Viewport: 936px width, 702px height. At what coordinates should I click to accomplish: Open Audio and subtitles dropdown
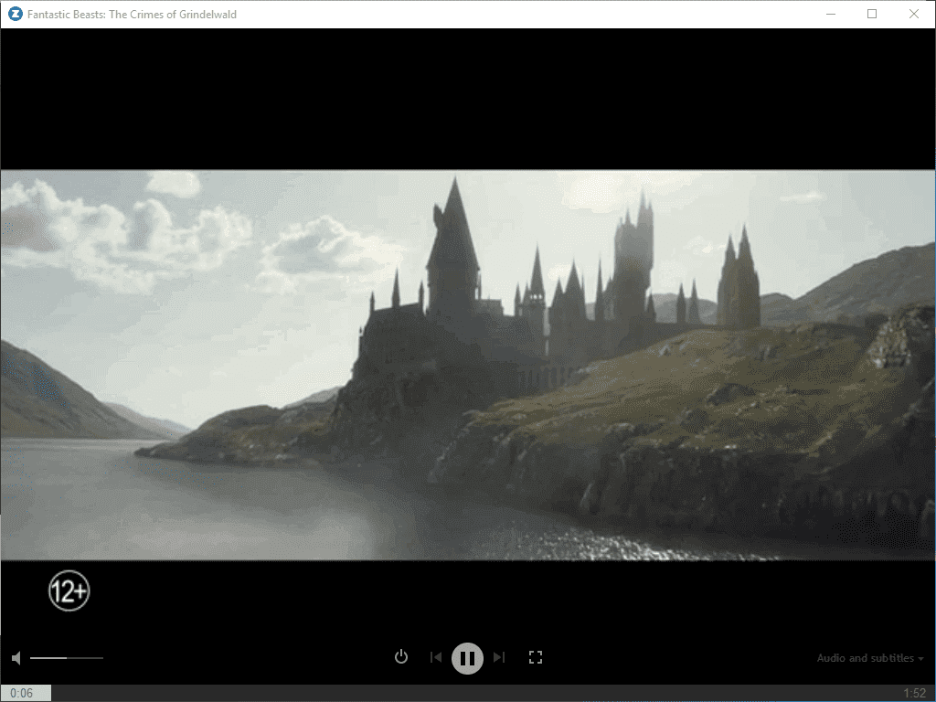coord(870,658)
